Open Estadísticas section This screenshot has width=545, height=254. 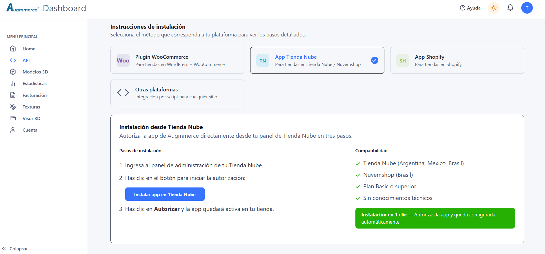click(x=34, y=83)
